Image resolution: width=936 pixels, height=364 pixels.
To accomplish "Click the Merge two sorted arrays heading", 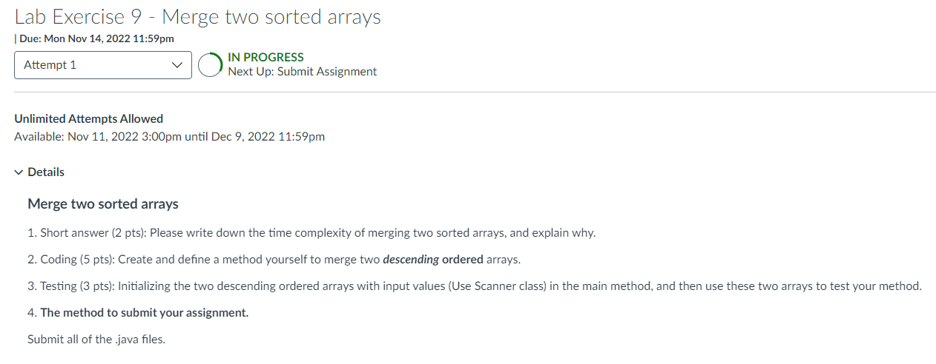I will 103,204.
